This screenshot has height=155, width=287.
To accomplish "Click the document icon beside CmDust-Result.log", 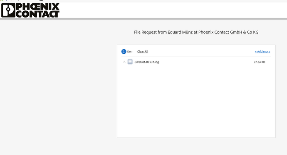I will point(130,62).
